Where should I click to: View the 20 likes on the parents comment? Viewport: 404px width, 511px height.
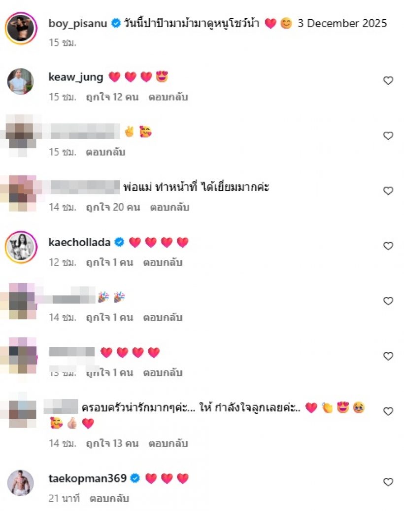tap(113, 207)
